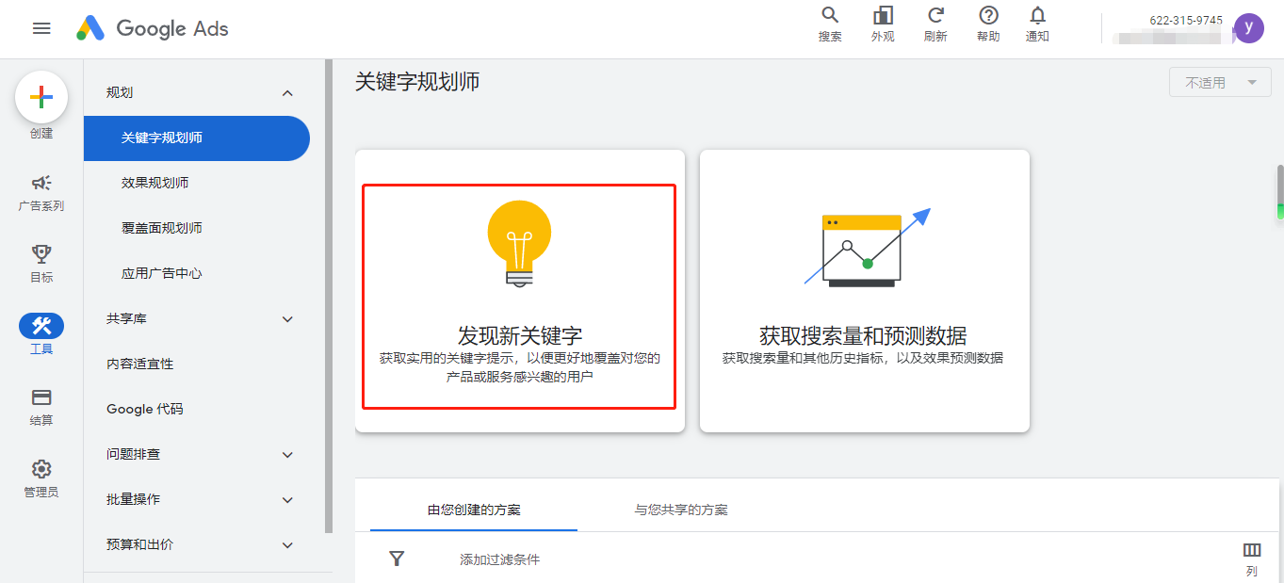Click the 创建 plus button

[41, 97]
